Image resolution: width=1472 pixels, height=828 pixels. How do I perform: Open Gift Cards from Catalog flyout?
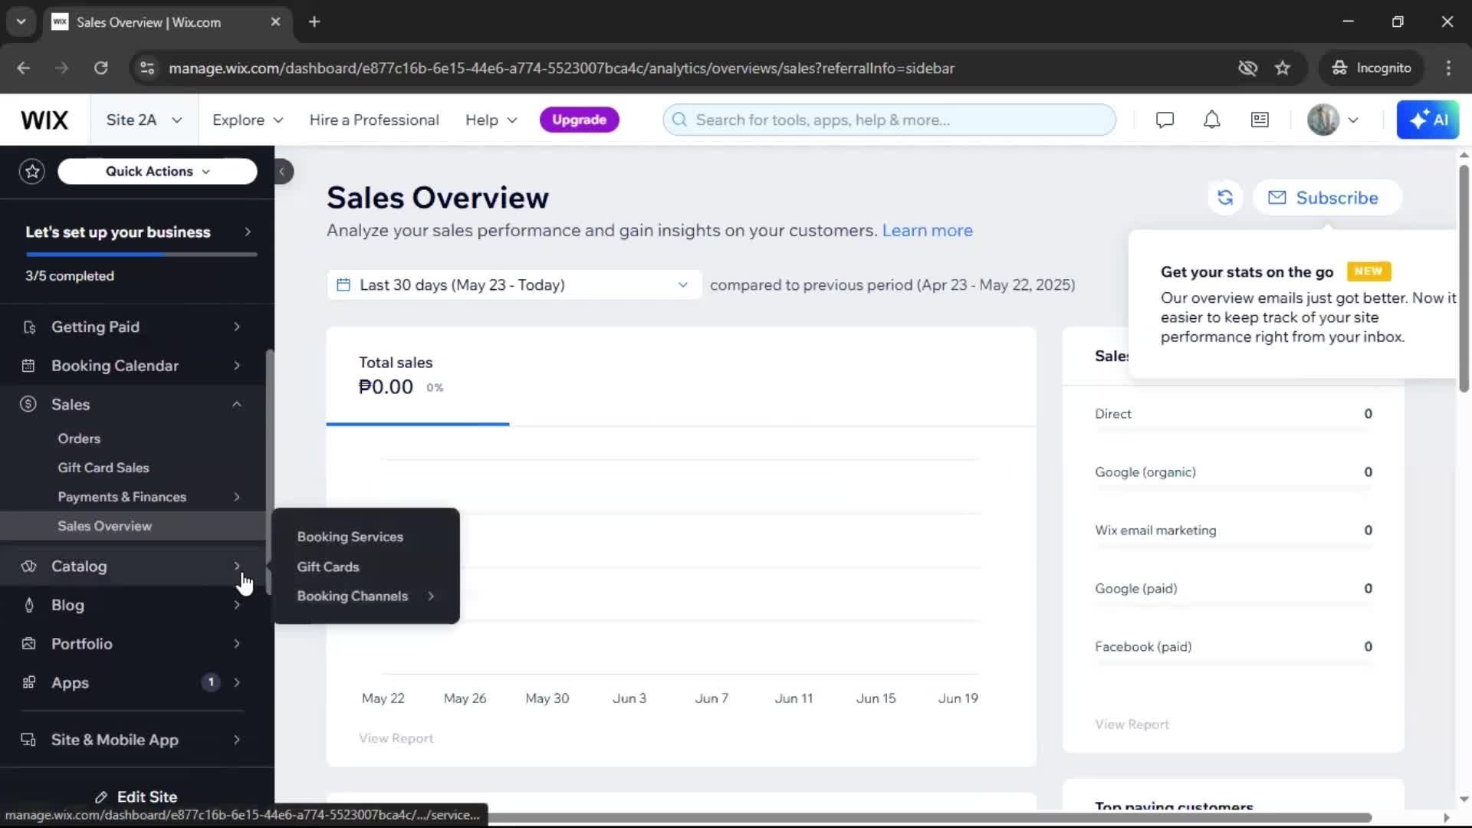[x=328, y=567]
